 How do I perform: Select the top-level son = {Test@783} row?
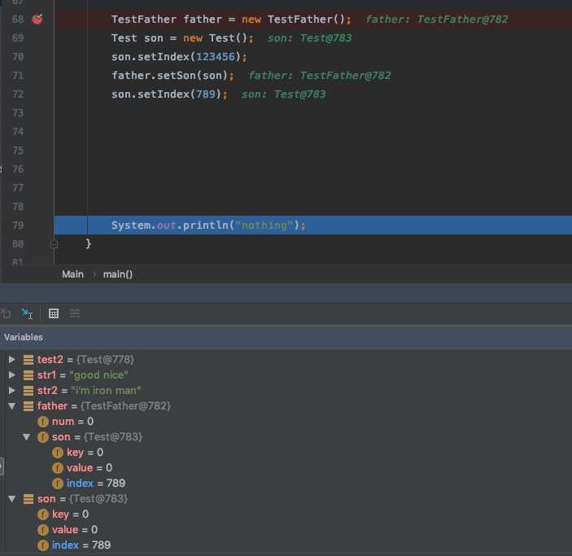286,499
